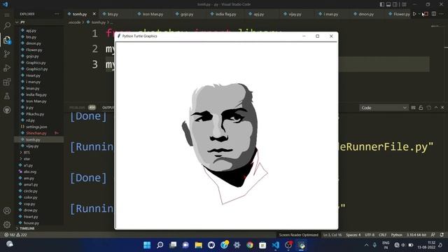The image size is (448, 252).
Task: Clear the output panel
Action: click(413, 108)
